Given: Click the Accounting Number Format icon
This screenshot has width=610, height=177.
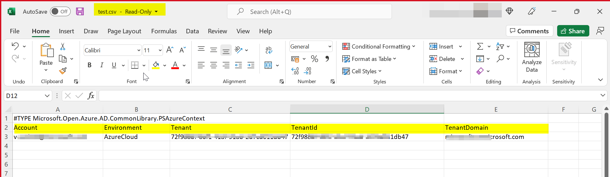Looking at the screenshot, I should point(295,59).
